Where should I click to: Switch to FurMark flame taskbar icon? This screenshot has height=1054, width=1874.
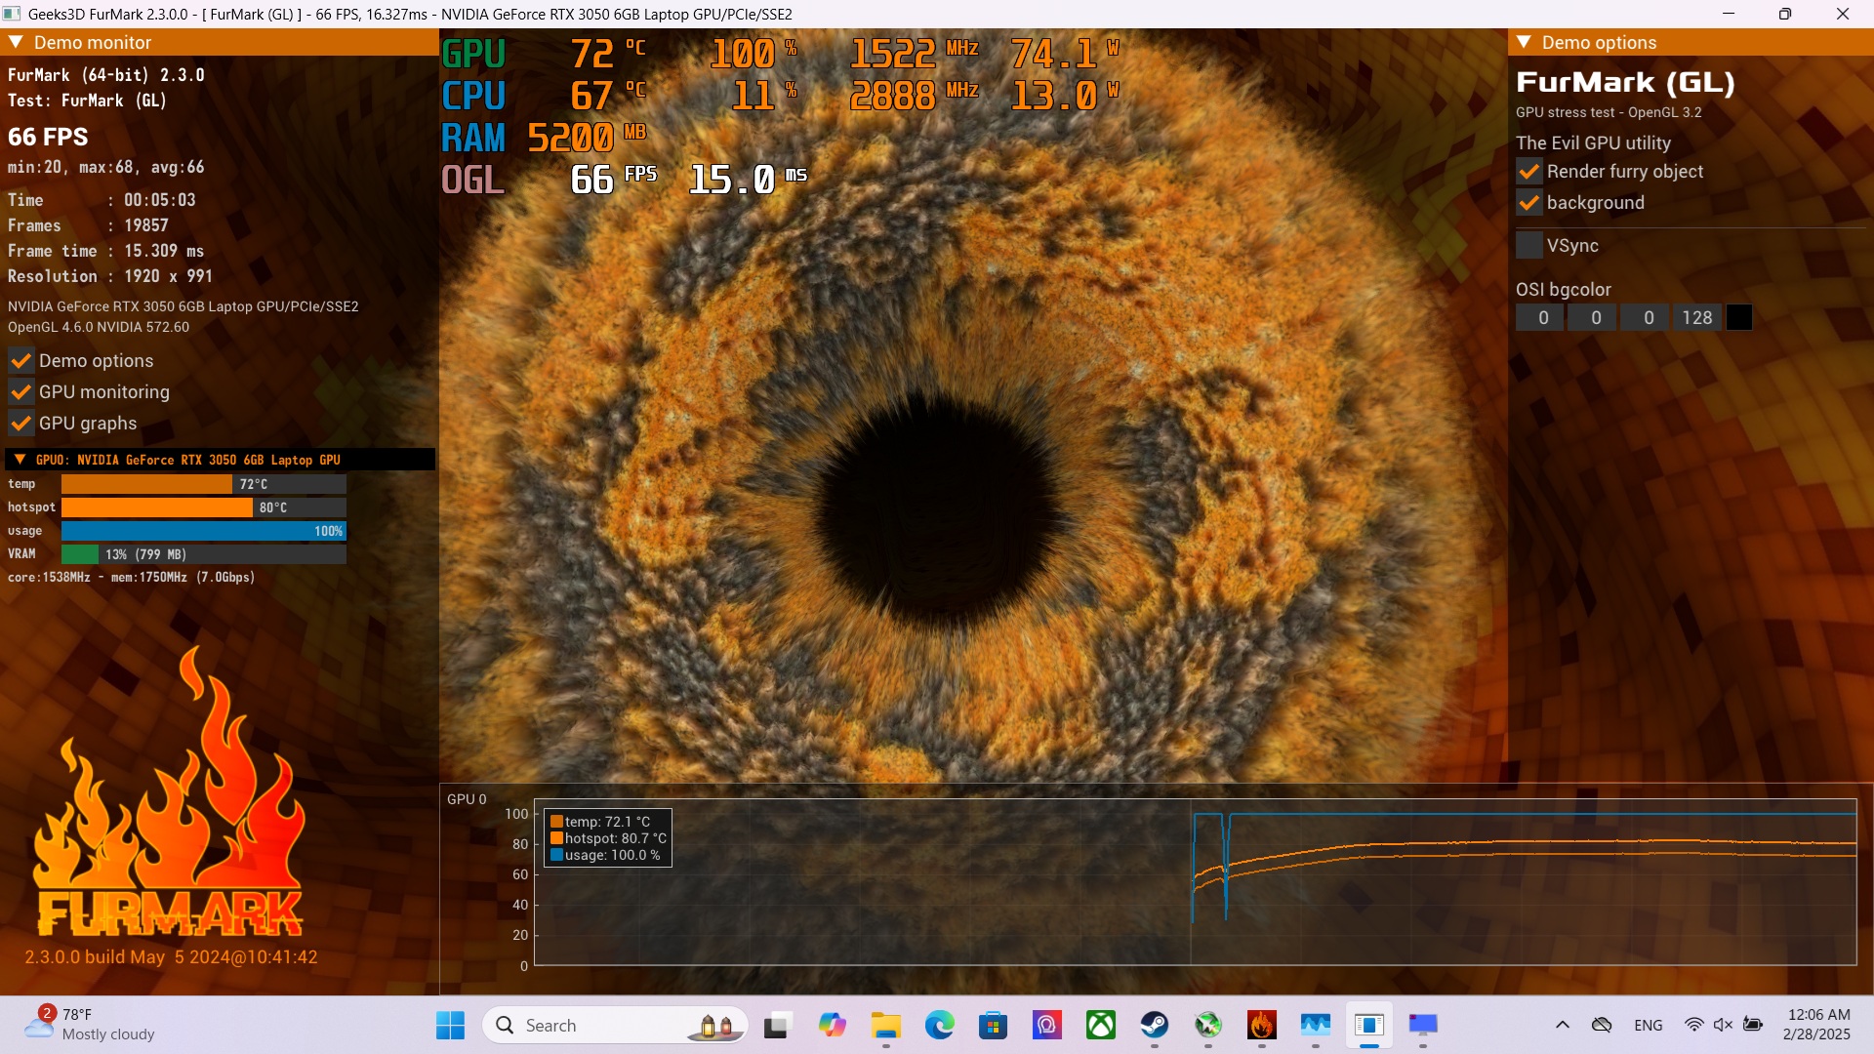pyautogui.click(x=1262, y=1026)
